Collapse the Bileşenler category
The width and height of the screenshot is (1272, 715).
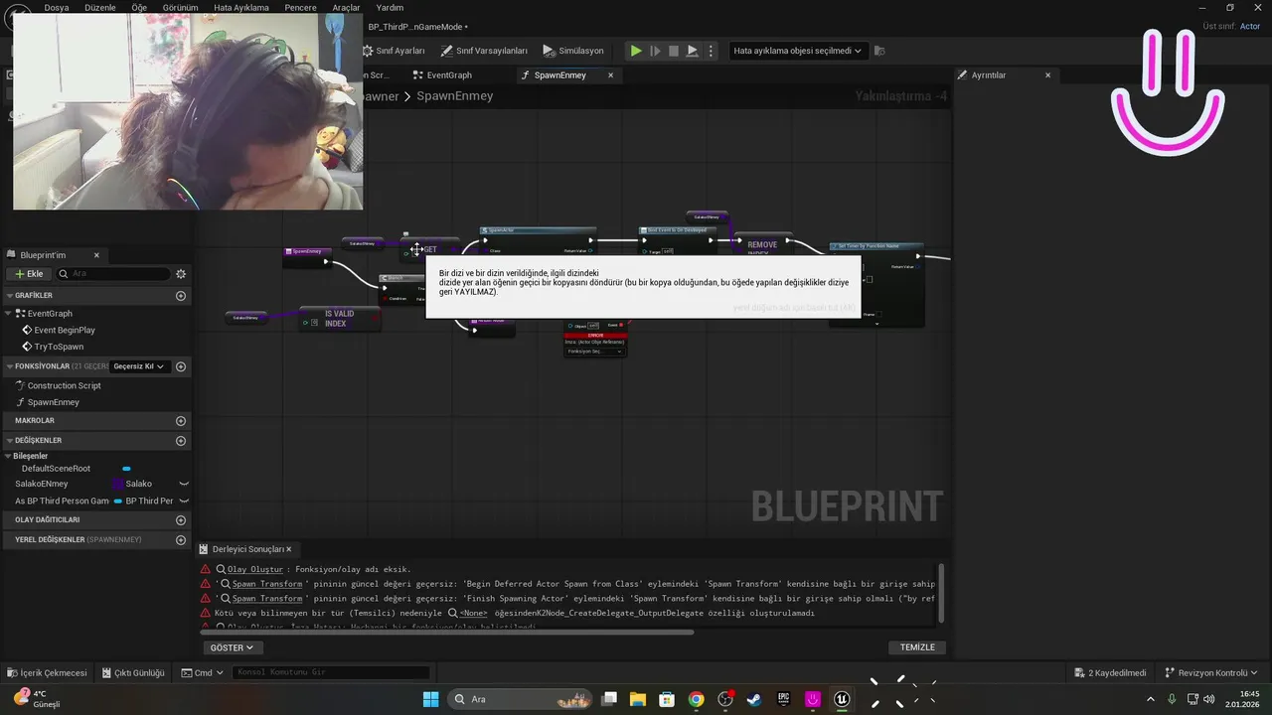[x=9, y=456]
